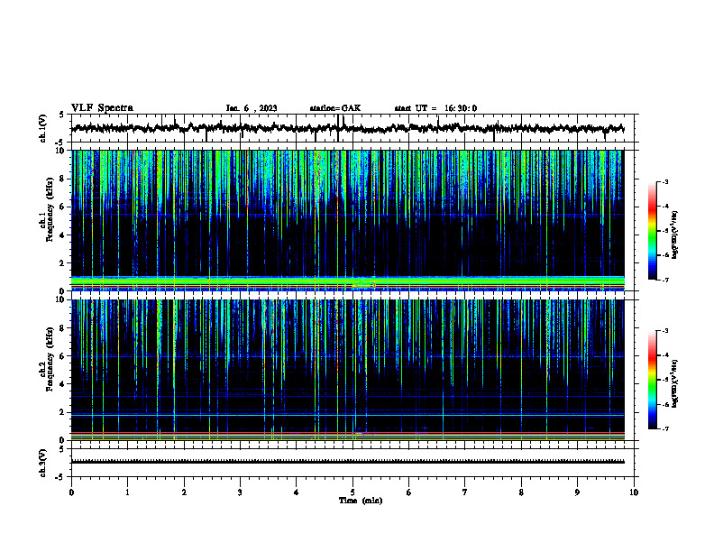Click the bright low-frequency band in ch.1 spectrogram

coord(347,282)
